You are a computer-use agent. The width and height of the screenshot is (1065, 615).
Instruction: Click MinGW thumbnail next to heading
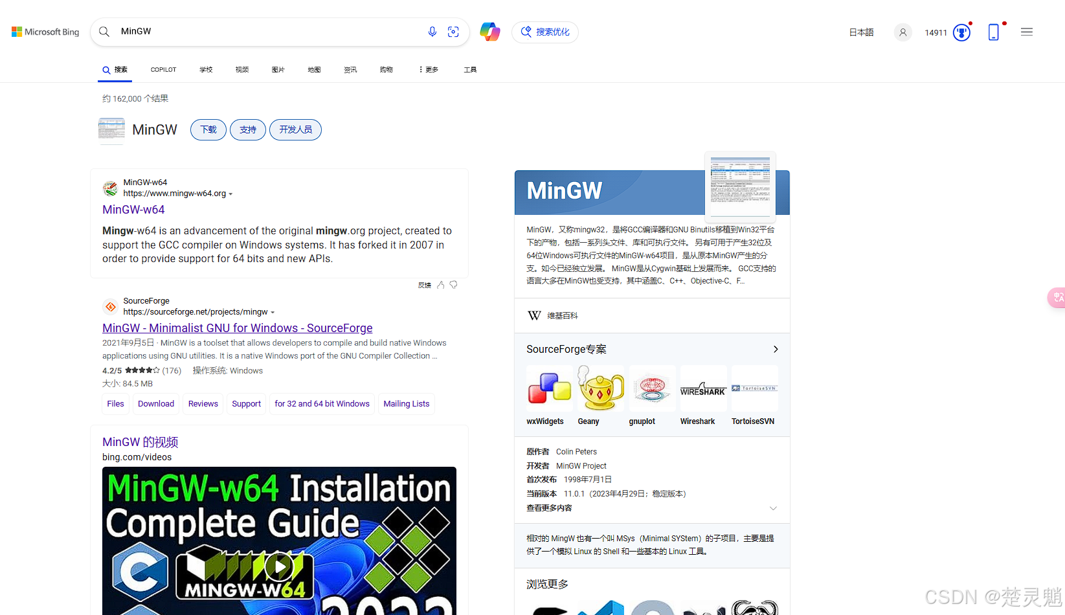pyautogui.click(x=111, y=129)
